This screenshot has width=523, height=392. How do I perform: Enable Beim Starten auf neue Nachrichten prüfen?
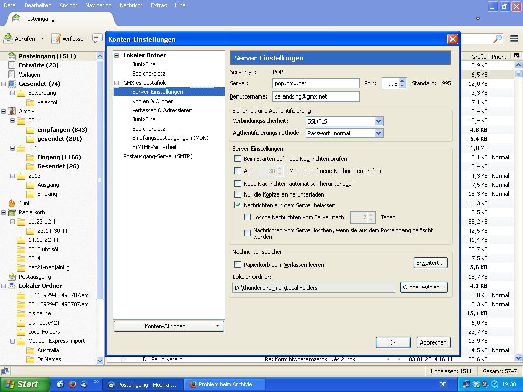click(x=237, y=159)
